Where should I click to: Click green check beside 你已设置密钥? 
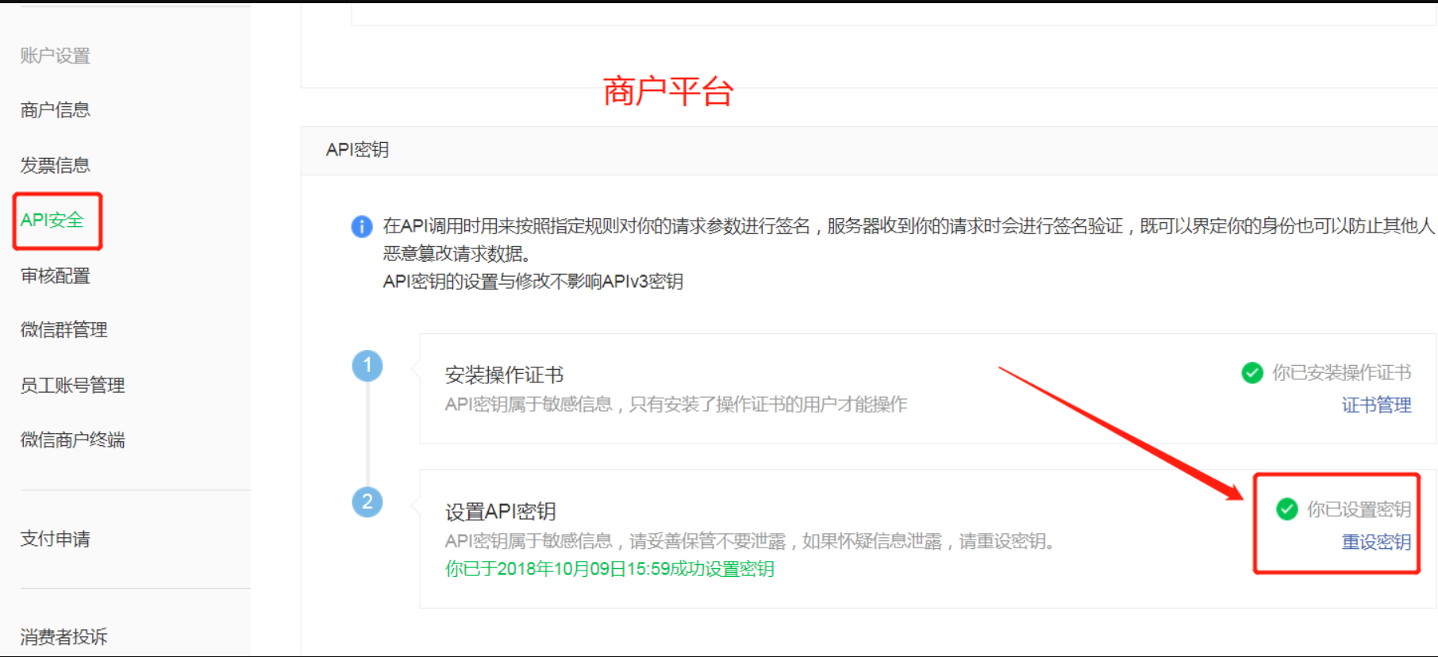[x=1287, y=509]
